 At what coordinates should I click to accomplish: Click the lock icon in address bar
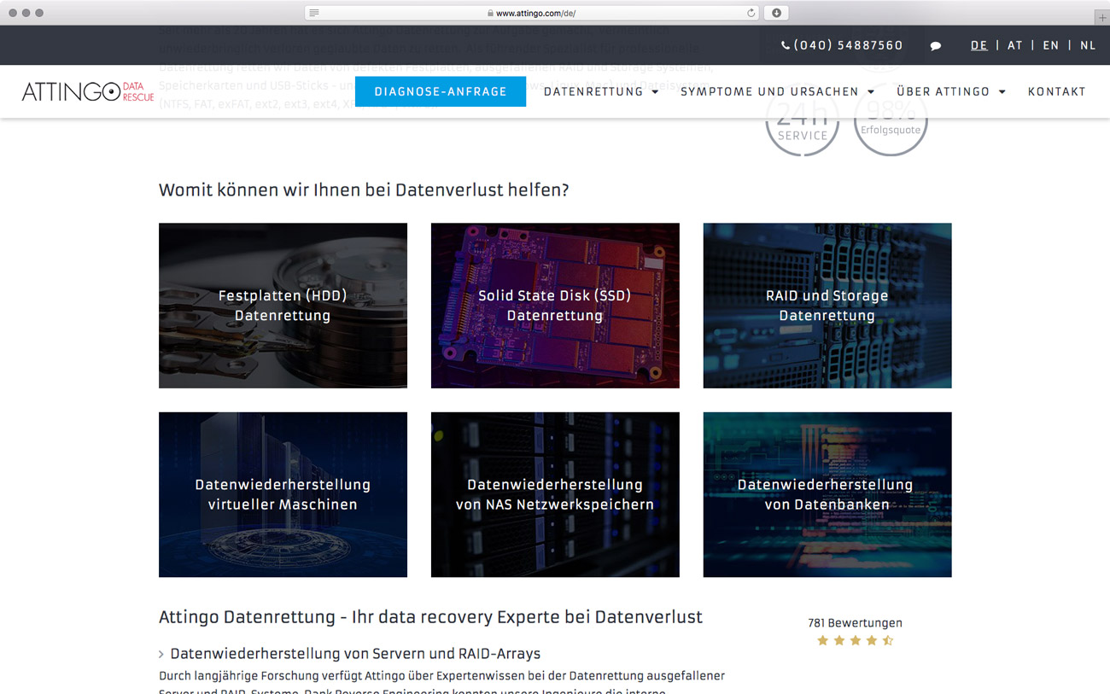[490, 14]
